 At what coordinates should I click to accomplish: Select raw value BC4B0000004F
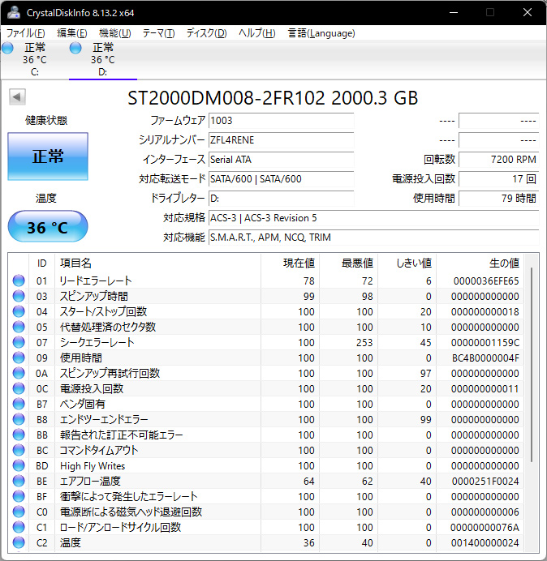point(485,358)
